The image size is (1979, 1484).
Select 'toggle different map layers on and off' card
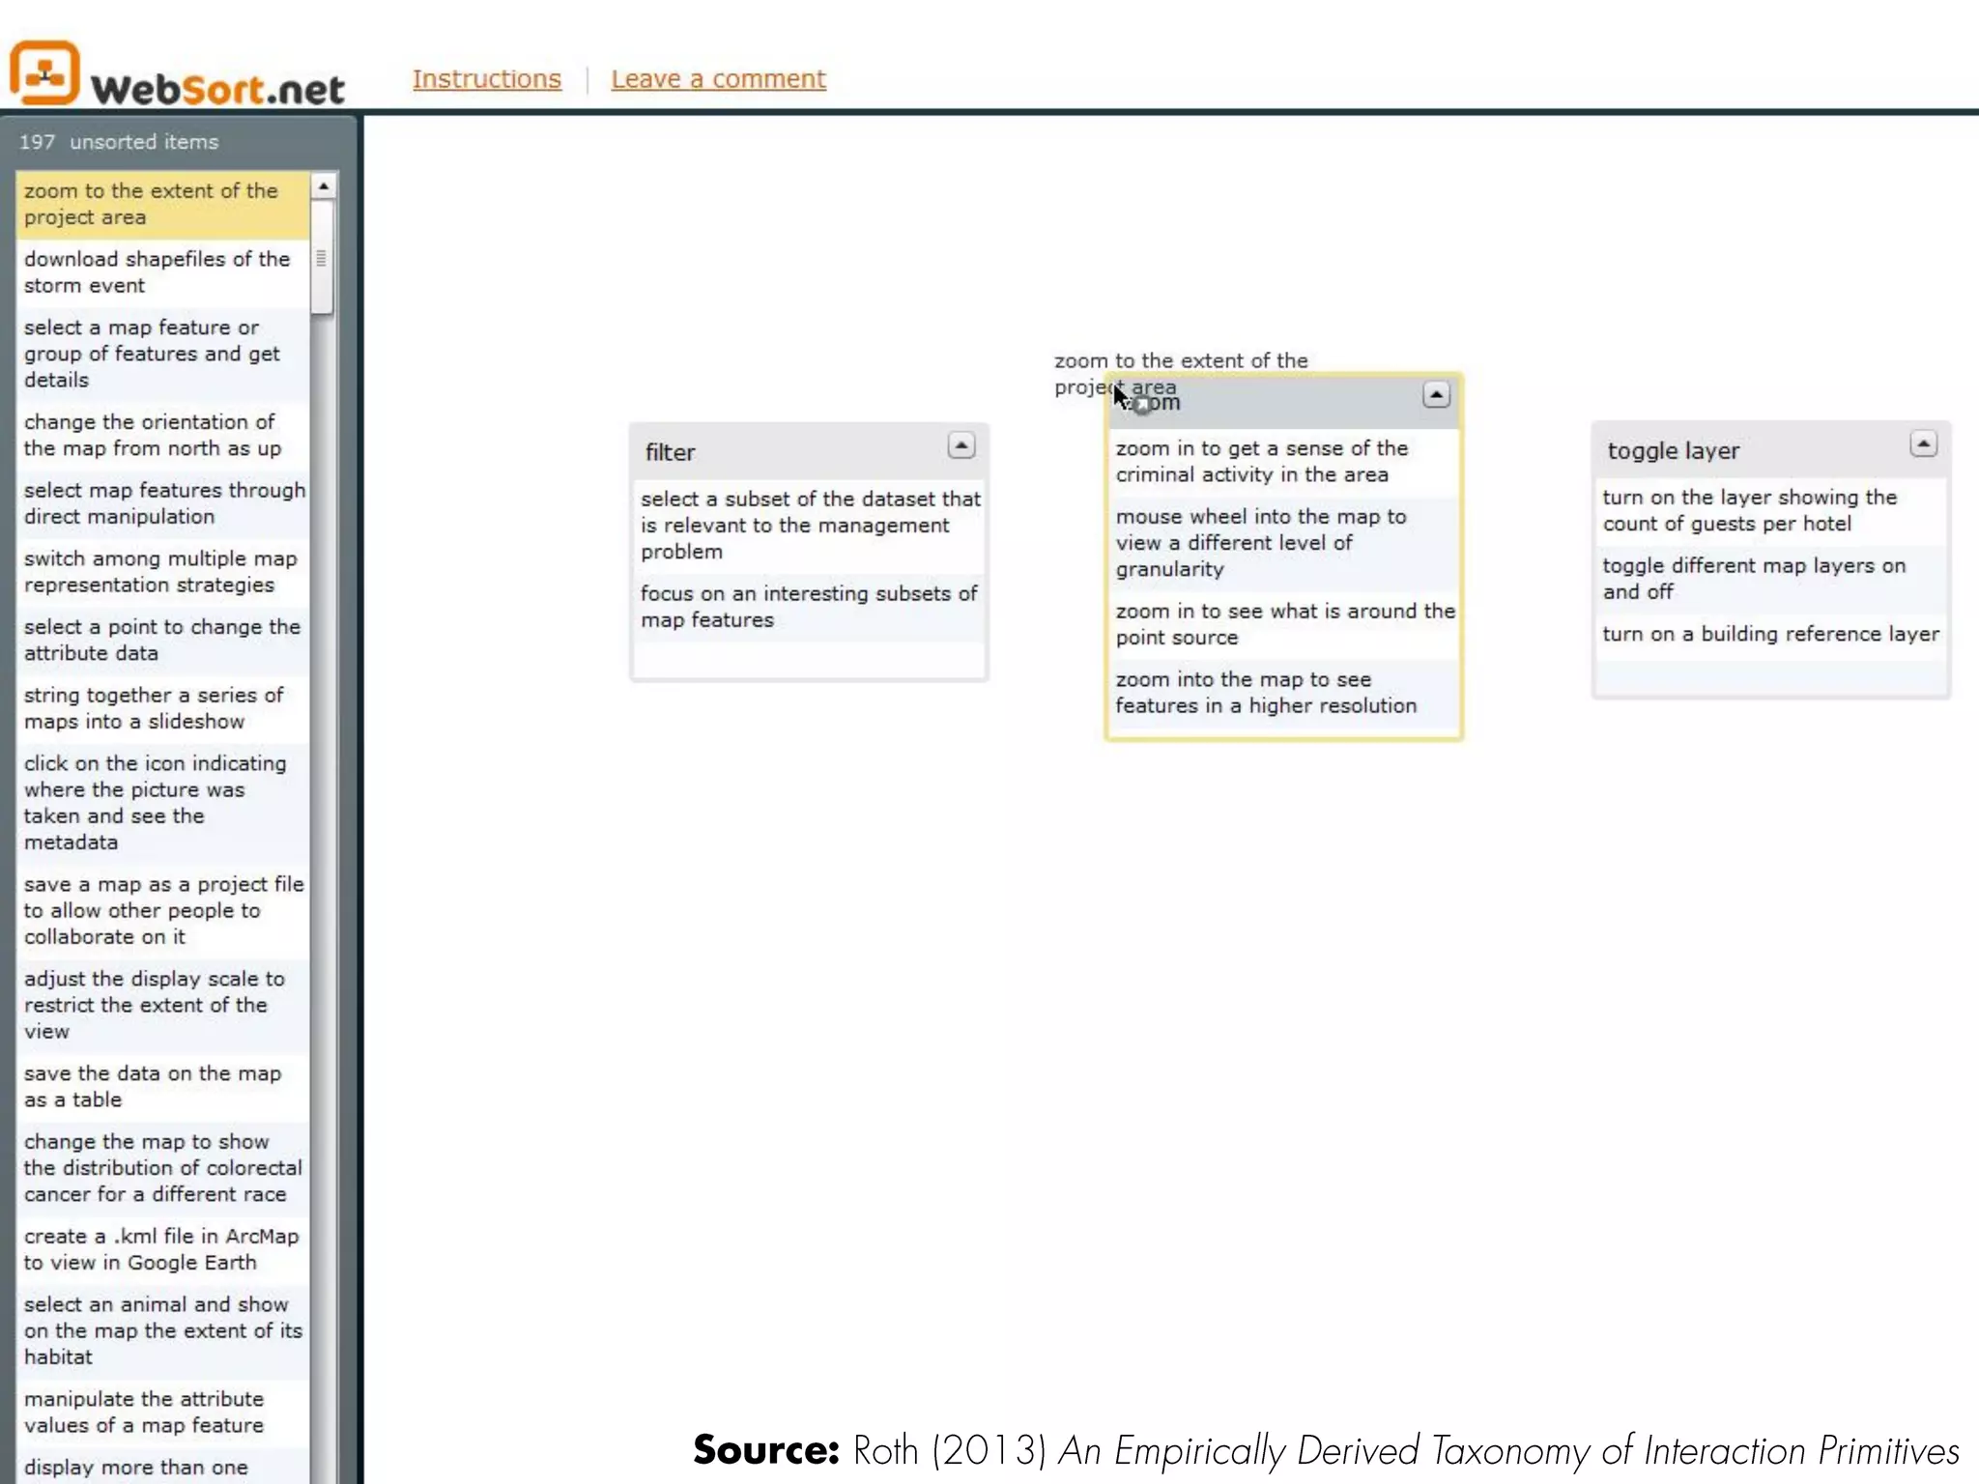coord(1754,579)
